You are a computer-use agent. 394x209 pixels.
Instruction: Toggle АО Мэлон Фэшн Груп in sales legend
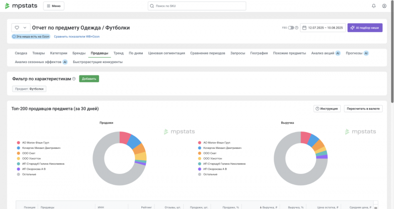(33, 142)
